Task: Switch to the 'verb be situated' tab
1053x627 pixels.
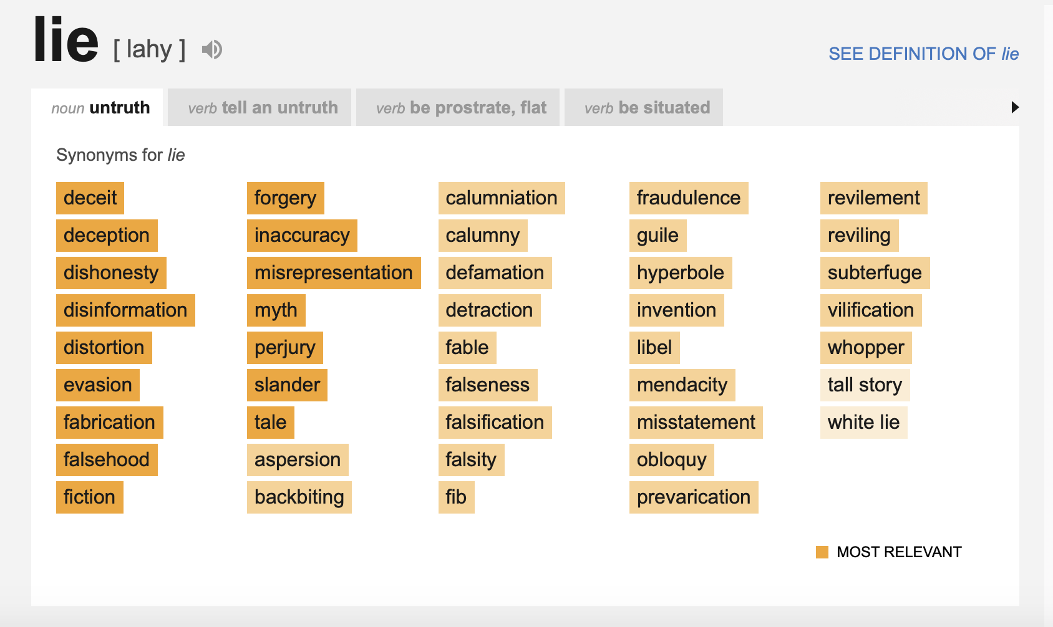Action: (647, 108)
